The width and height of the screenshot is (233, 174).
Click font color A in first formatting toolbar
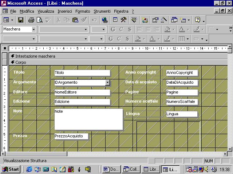point(182,29)
